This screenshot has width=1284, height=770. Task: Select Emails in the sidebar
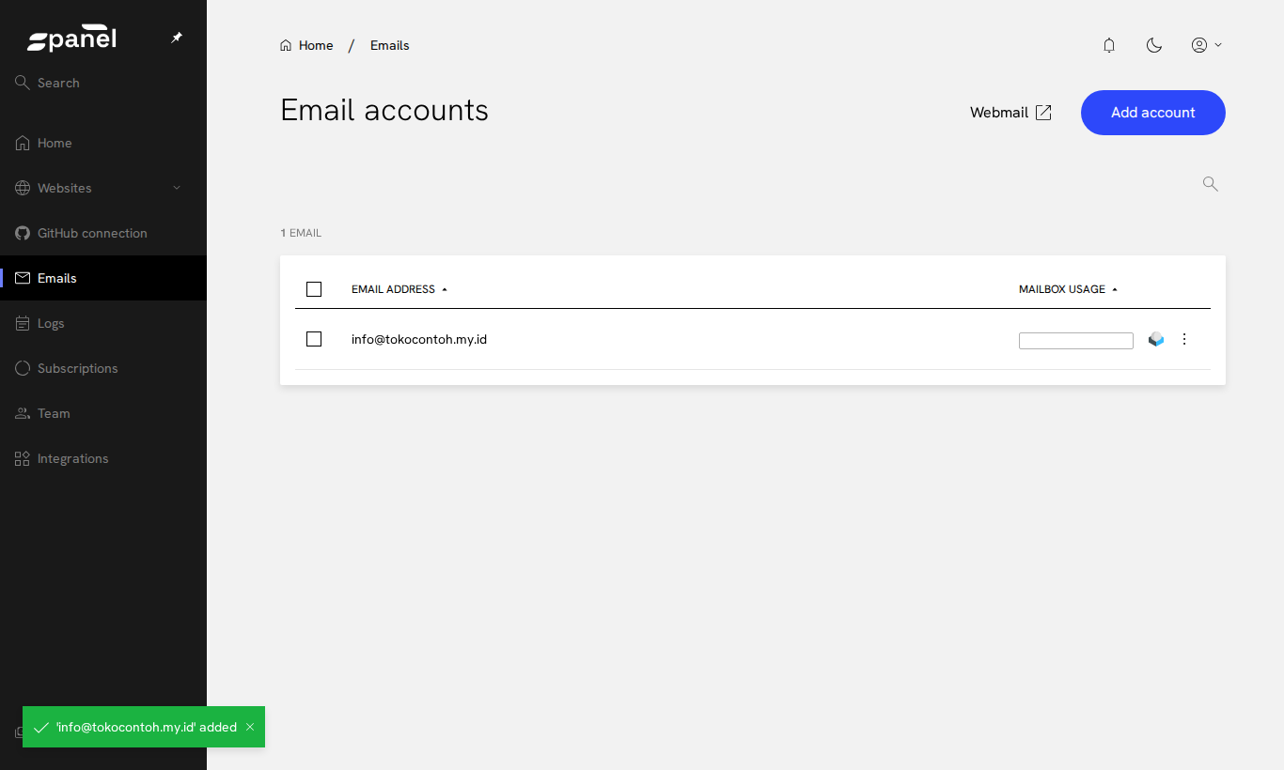click(103, 278)
